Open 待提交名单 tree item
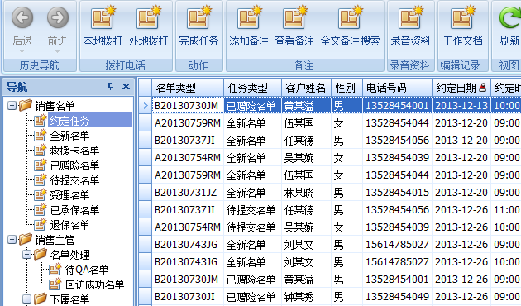521x306 pixels. click(74, 180)
